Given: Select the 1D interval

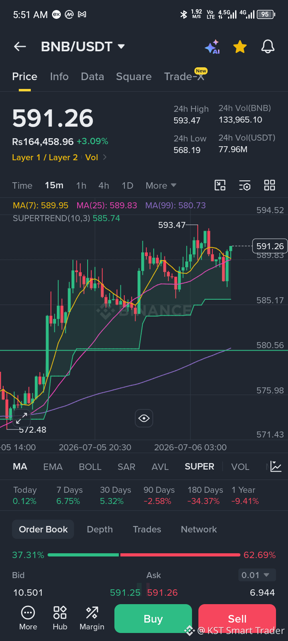Looking at the screenshot, I should coord(127,185).
